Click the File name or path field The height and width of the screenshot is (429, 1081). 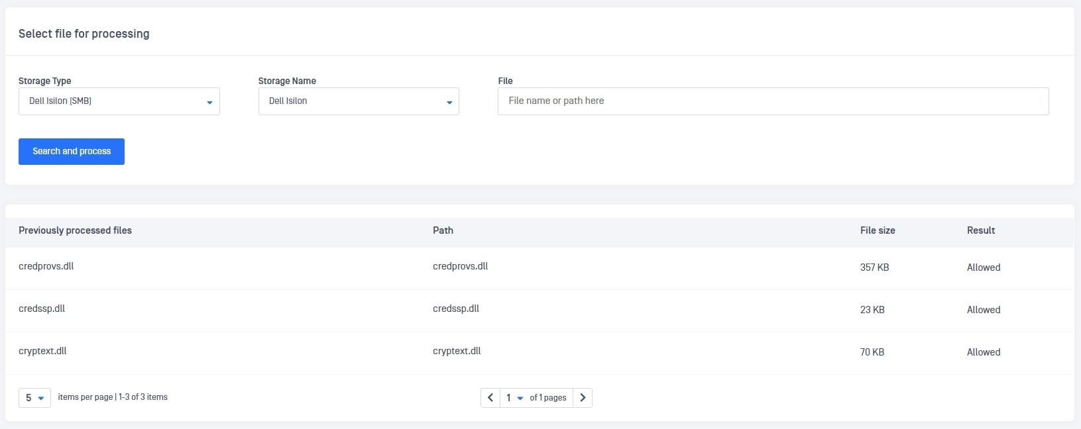point(773,101)
